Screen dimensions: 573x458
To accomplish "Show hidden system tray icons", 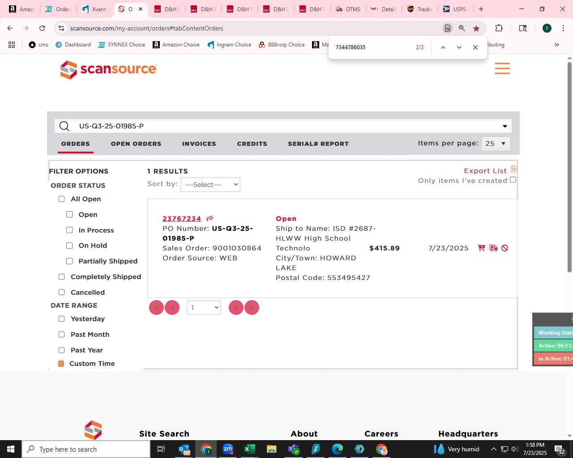I will coord(493,449).
